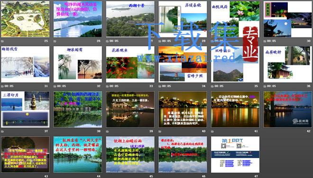
Task: Click the star icon below slide 37
Action: tap(2, 131)
